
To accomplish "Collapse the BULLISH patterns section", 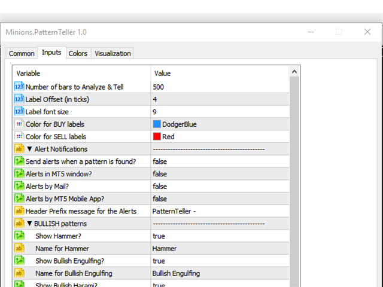I will (30, 224).
